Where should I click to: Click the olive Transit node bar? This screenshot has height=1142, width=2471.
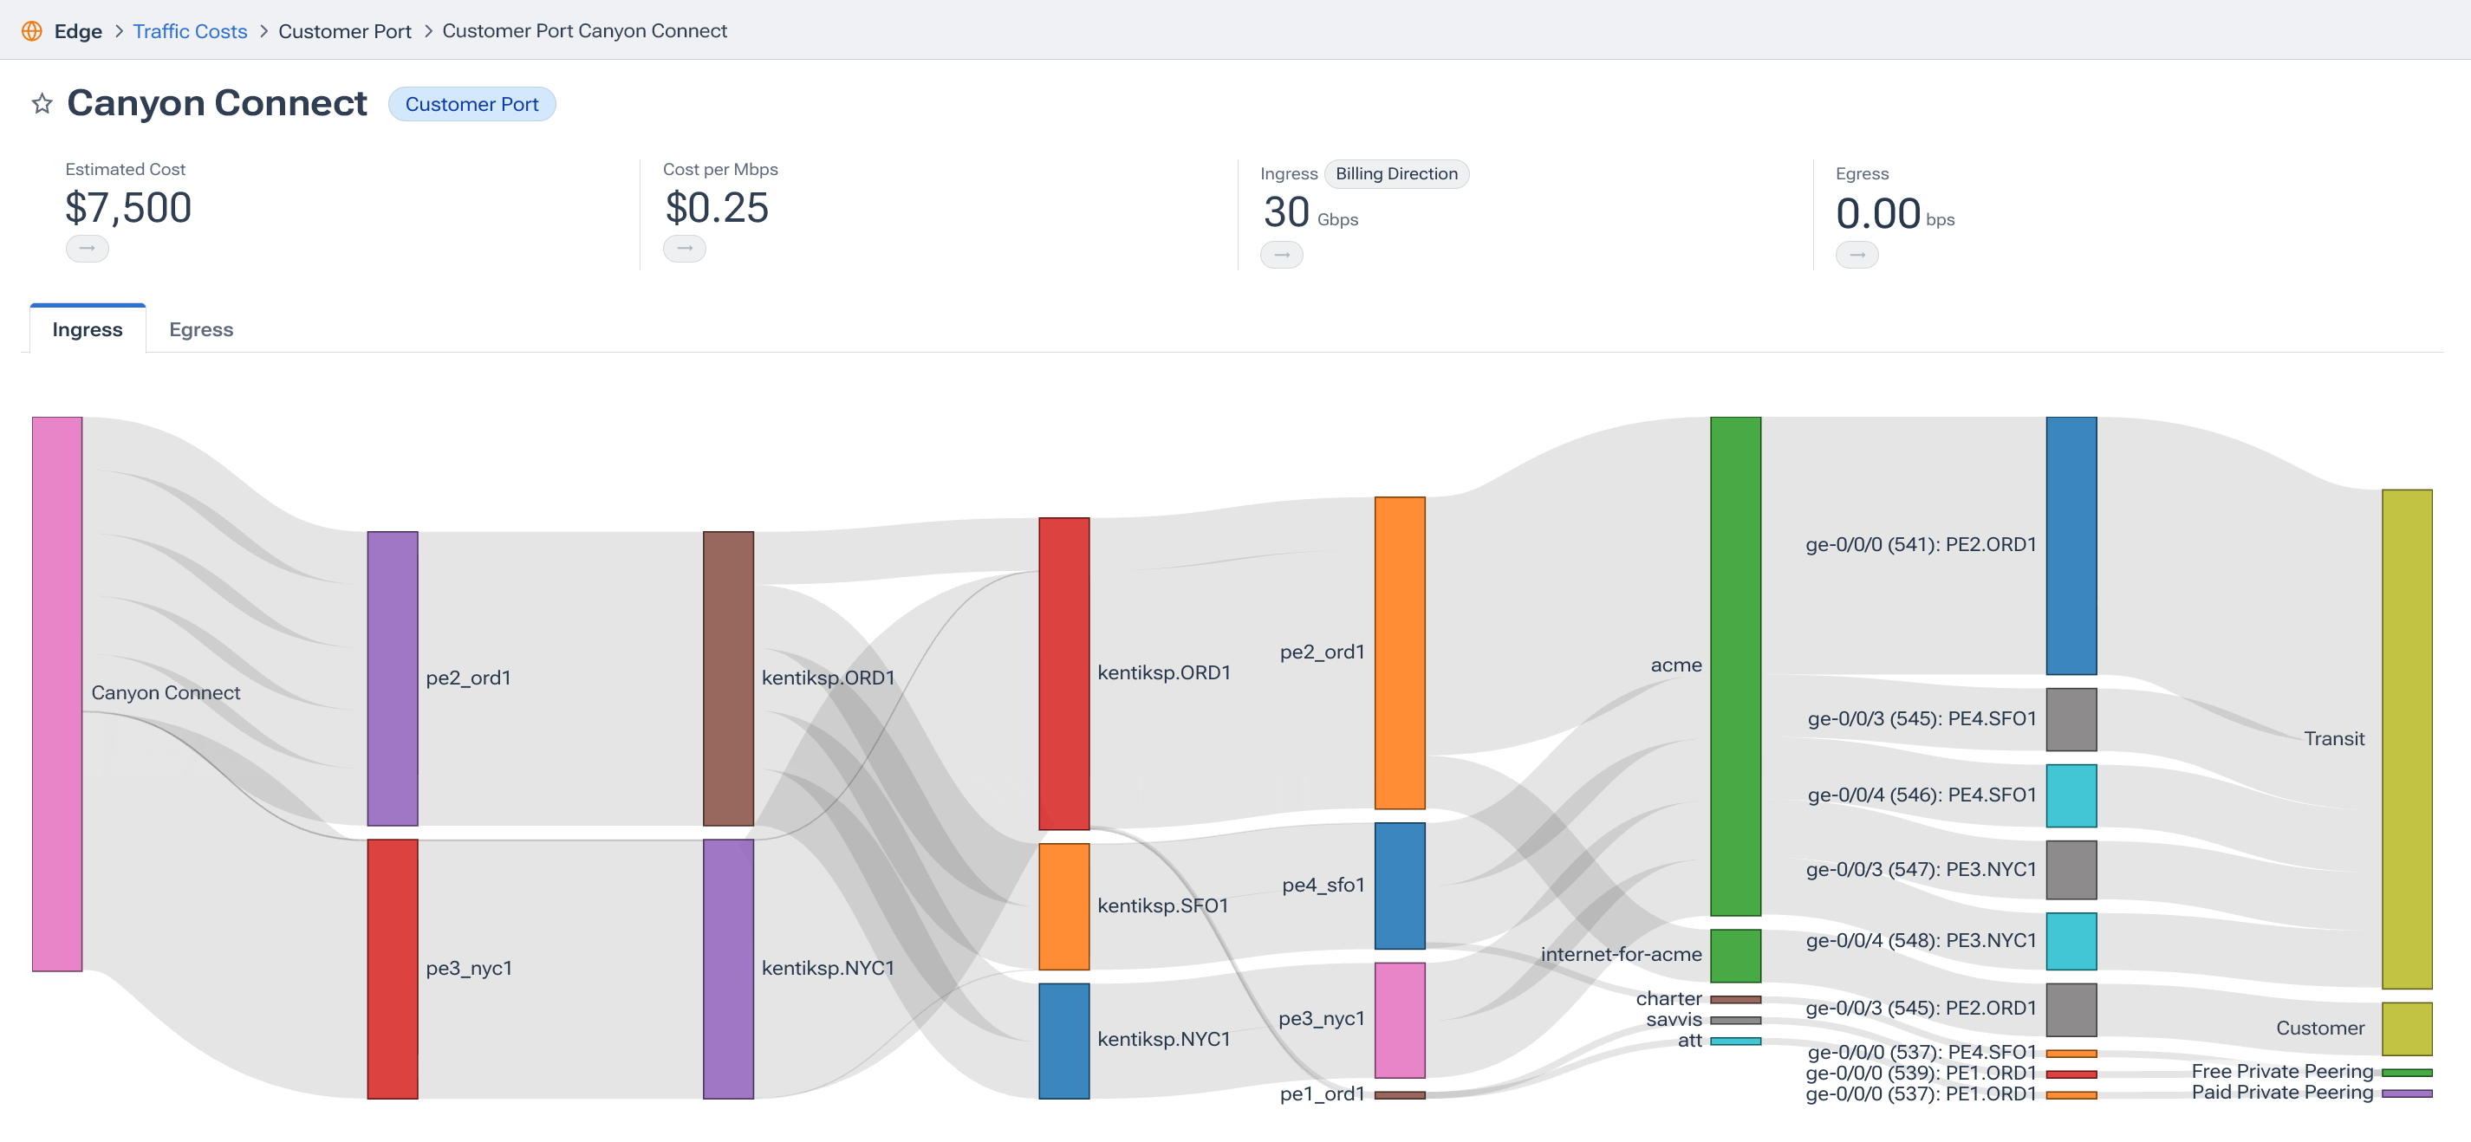pyautogui.click(x=2406, y=738)
